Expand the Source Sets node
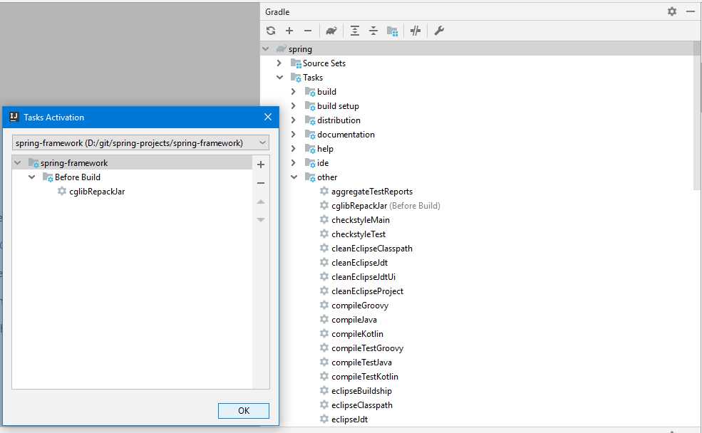702x433 pixels. (x=279, y=63)
